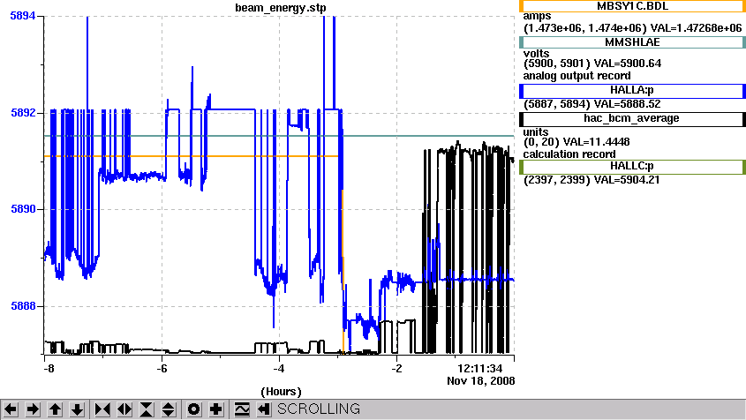Click the beam_energy.stp graph title
This screenshot has height=420, width=746.
point(281,8)
